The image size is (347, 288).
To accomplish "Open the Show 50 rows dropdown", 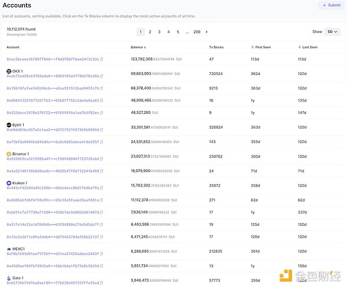I will tap(332, 32).
